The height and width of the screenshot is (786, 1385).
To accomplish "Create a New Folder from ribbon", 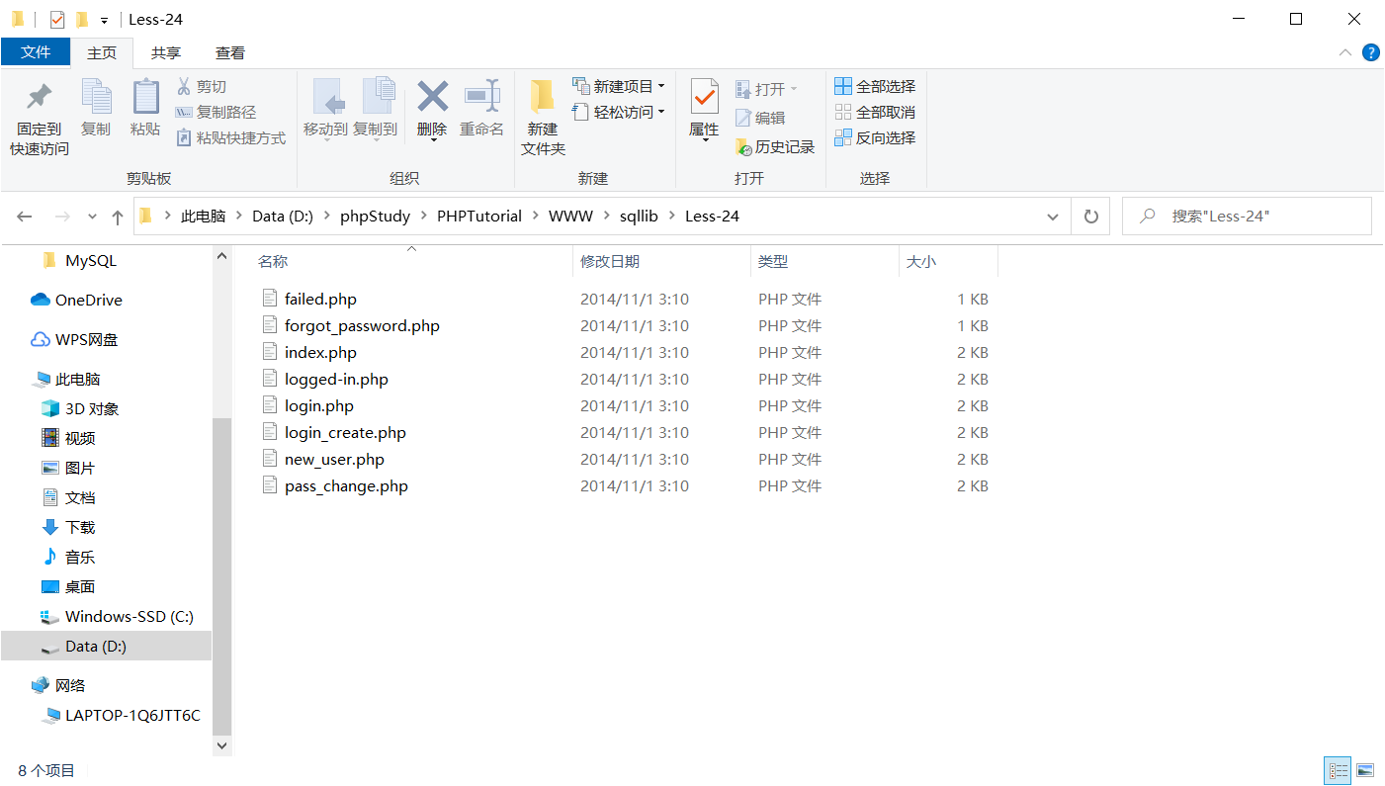I will 543,99.
